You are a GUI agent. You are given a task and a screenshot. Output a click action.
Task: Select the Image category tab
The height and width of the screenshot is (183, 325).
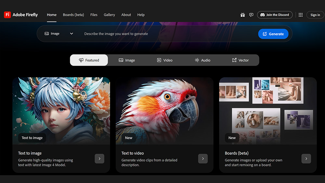coord(127,60)
